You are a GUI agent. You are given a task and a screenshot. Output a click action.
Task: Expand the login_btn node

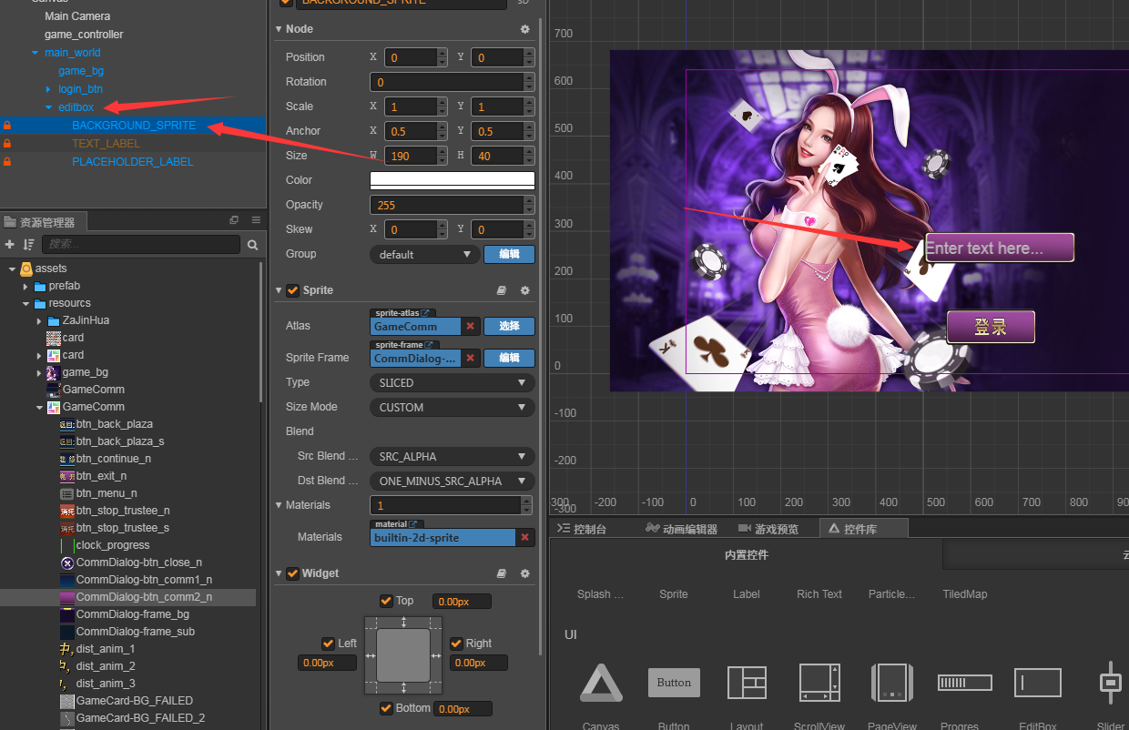pos(49,89)
